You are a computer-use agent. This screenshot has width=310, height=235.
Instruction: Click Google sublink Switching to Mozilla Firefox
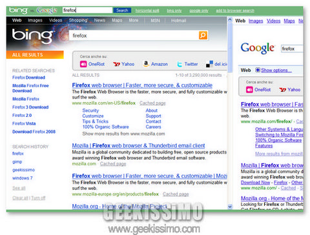pos(279,135)
